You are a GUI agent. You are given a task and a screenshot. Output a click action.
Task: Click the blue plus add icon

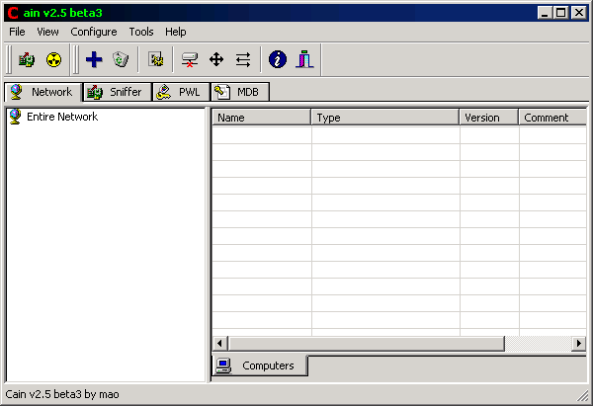tap(94, 60)
